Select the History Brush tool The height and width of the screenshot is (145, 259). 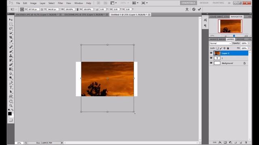coord(11,60)
